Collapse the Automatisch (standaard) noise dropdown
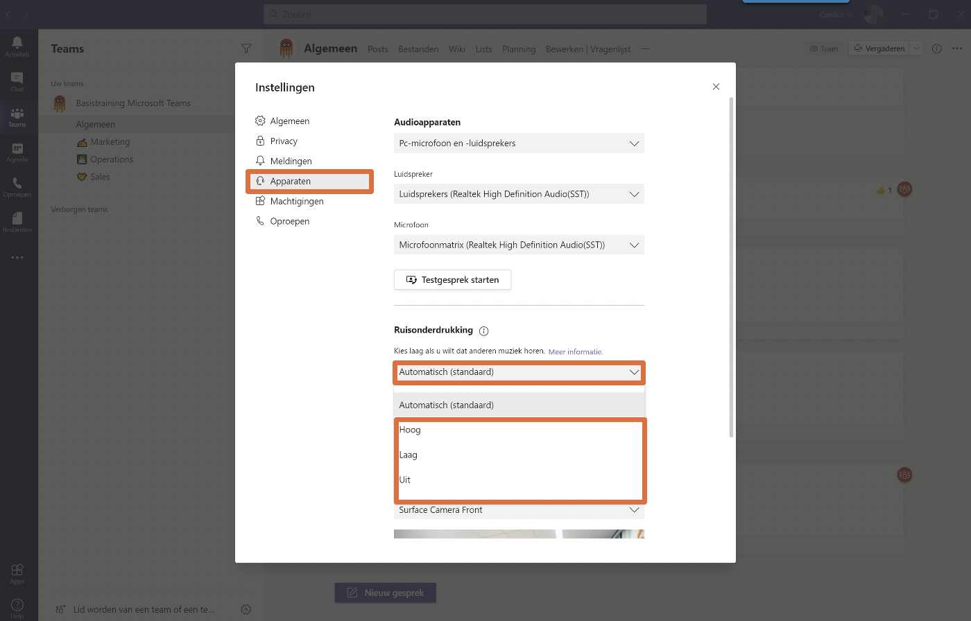Viewport: 971px width, 621px height. click(519, 372)
